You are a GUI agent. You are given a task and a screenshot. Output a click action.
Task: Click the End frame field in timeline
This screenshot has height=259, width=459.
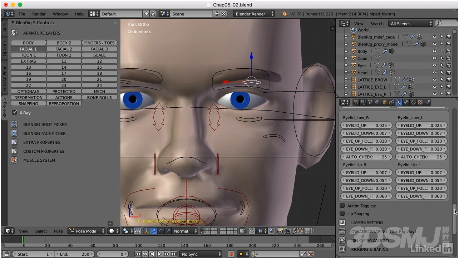coord(74,254)
